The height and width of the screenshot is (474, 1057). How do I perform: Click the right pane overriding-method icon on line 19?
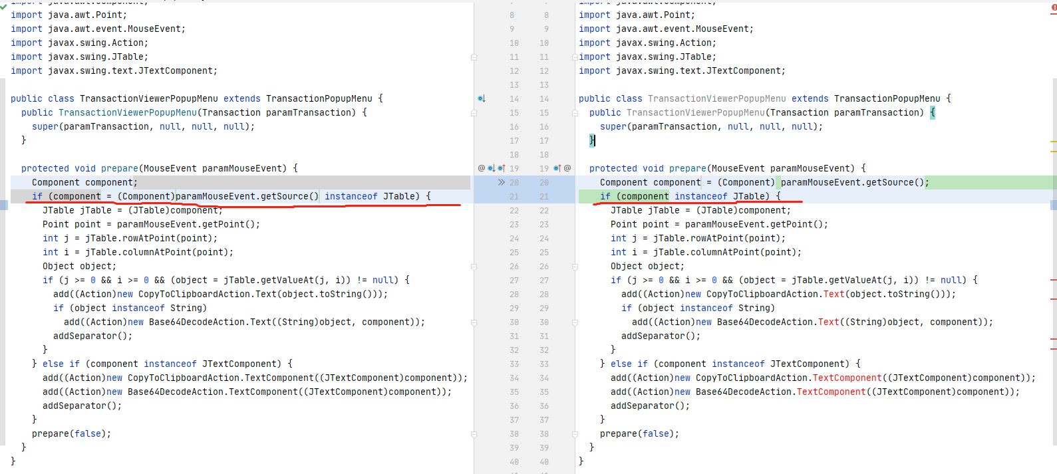[x=557, y=168]
